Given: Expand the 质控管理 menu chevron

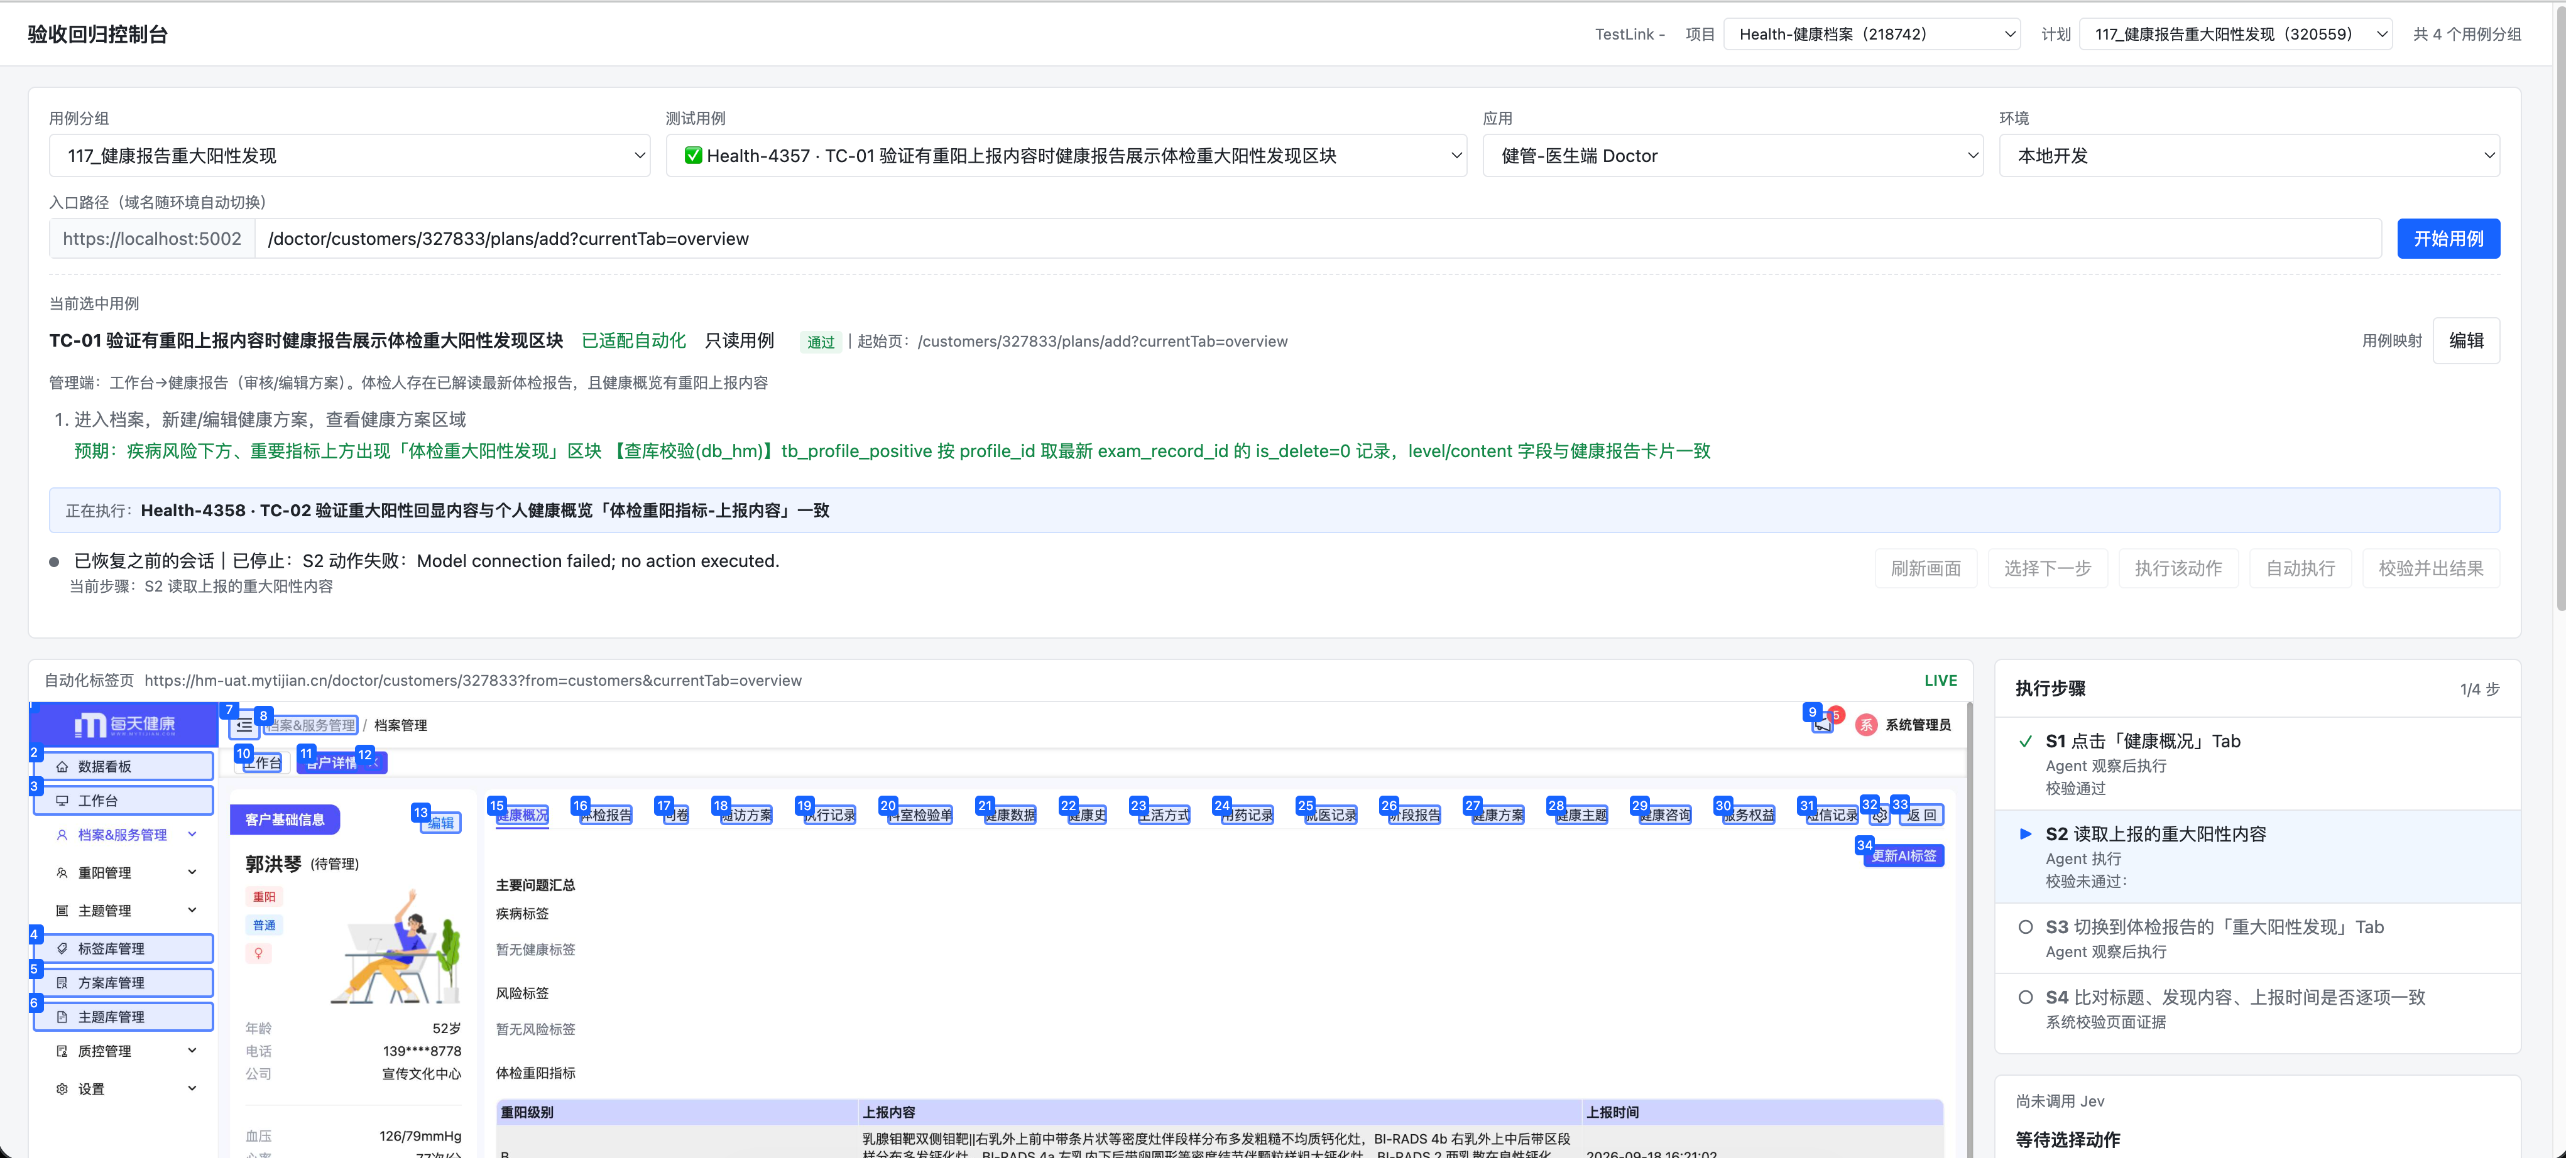Looking at the screenshot, I should click(192, 1051).
